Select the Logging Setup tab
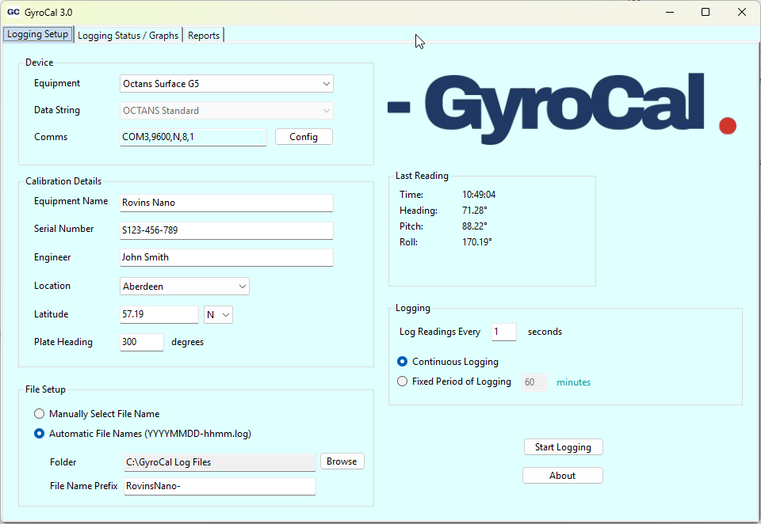The height and width of the screenshot is (524, 761). click(37, 35)
